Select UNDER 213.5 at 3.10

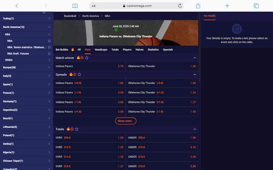(162, 147)
